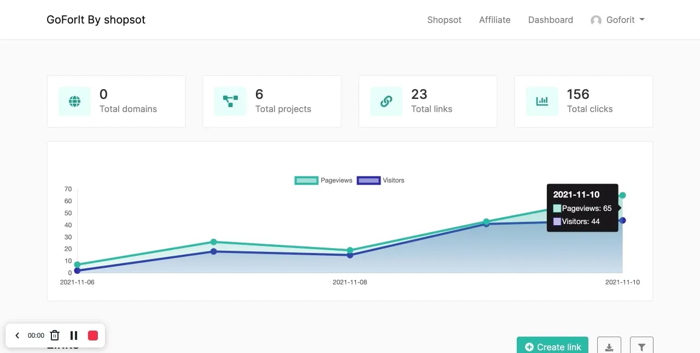Click the '156' Total clicks value

pyautogui.click(x=578, y=94)
